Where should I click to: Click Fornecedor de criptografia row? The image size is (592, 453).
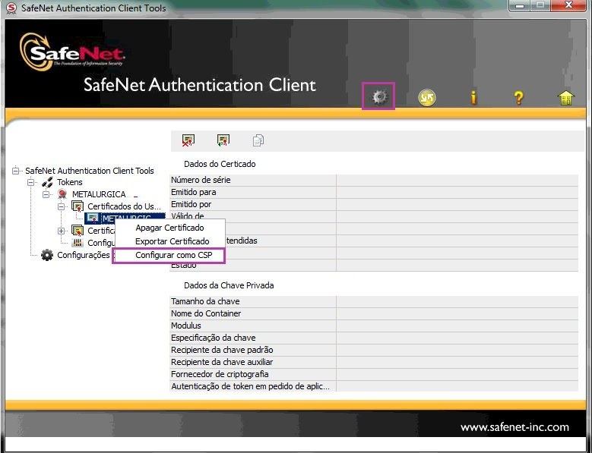[374, 374]
